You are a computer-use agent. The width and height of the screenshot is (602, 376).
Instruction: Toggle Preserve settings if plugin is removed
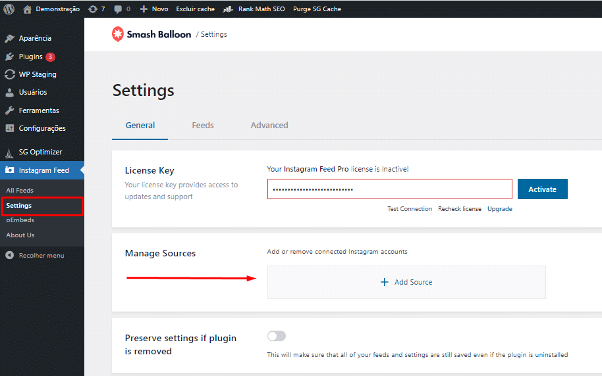pos(277,336)
